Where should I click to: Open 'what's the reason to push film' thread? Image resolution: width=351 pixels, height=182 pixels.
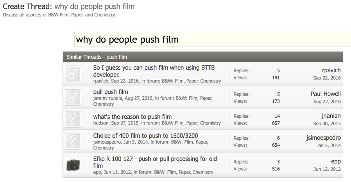(x=132, y=116)
